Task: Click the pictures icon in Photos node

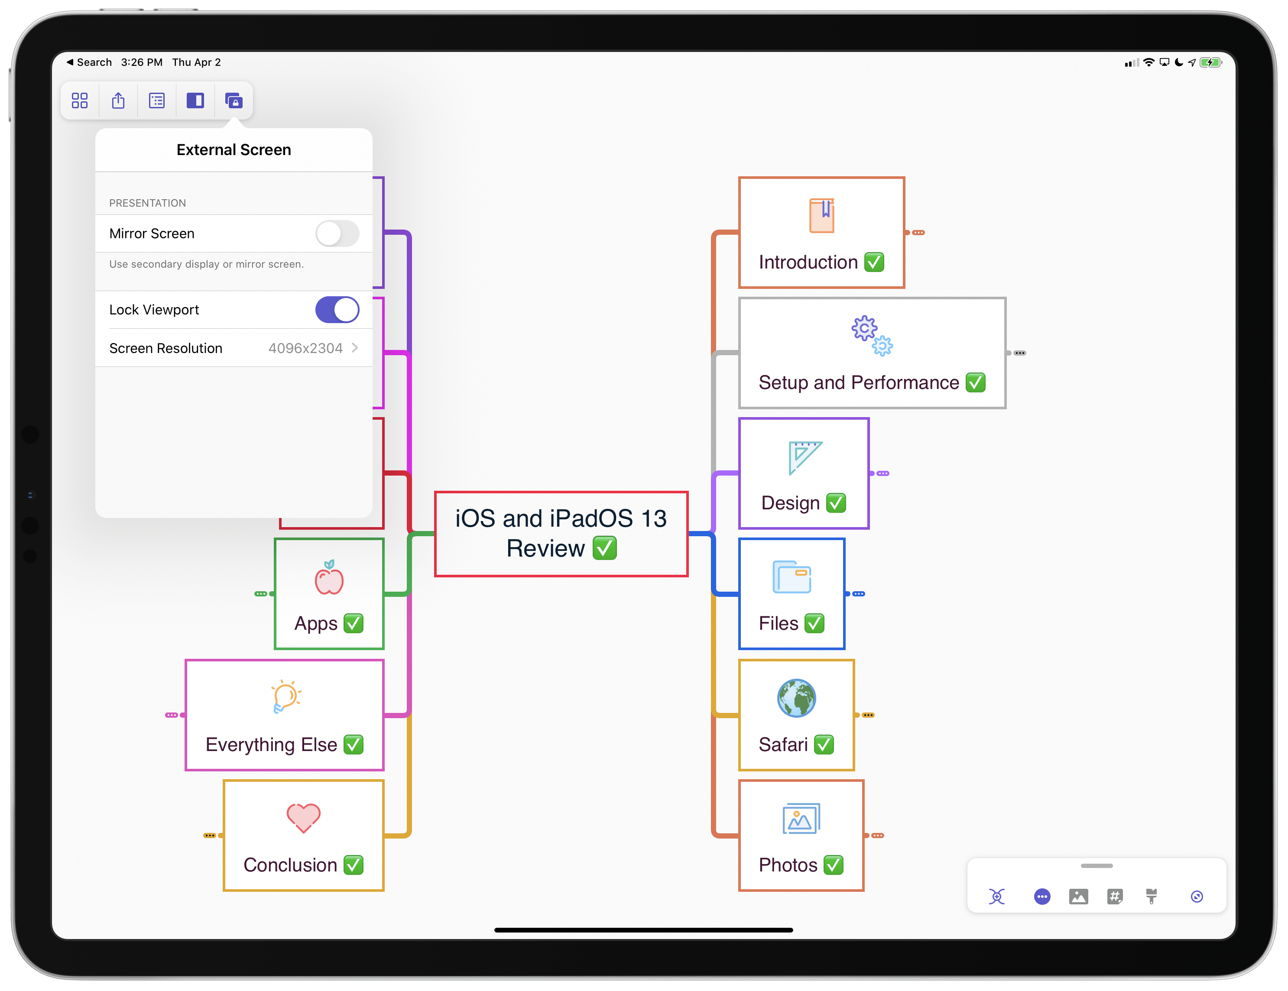Action: 801,819
